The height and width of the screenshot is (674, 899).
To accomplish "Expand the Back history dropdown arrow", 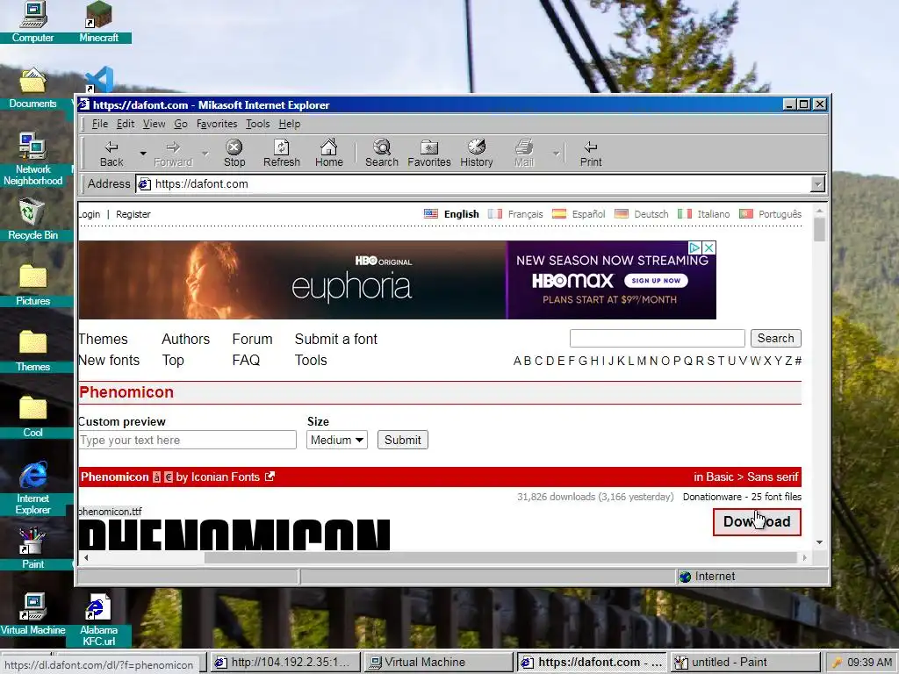I will point(143,154).
